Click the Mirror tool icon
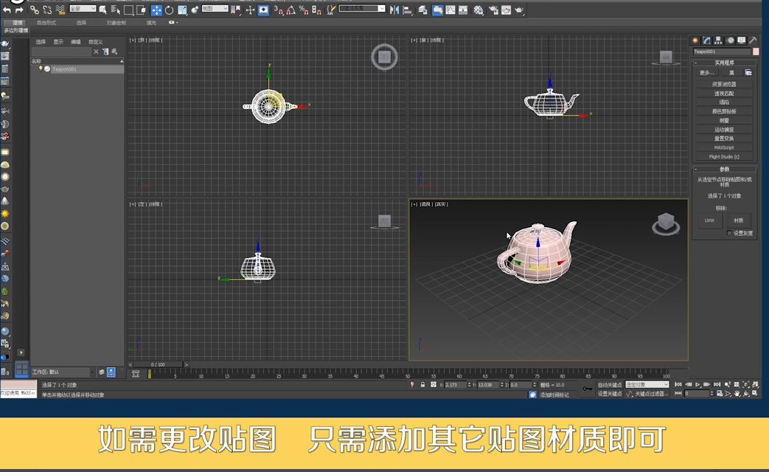 pyautogui.click(x=394, y=10)
